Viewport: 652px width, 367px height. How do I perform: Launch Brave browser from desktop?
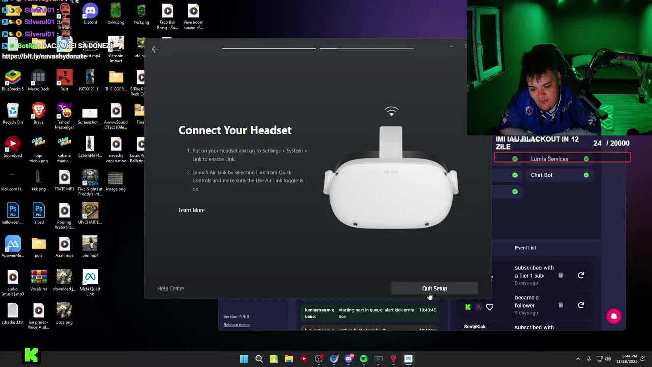click(39, 114)
